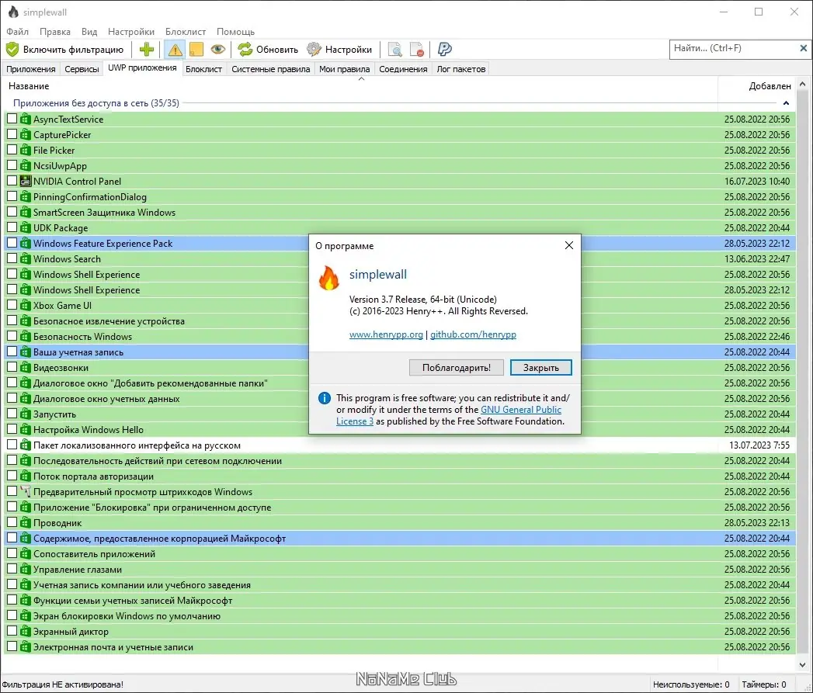The height and width of the screenshot is (693, 813).
Task: Click scrollbar down arrow in app list
Action: tap(803, 664)
